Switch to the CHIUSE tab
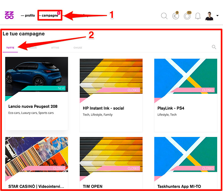The height and width of the screenshot is (191, 223). [78, 48]
